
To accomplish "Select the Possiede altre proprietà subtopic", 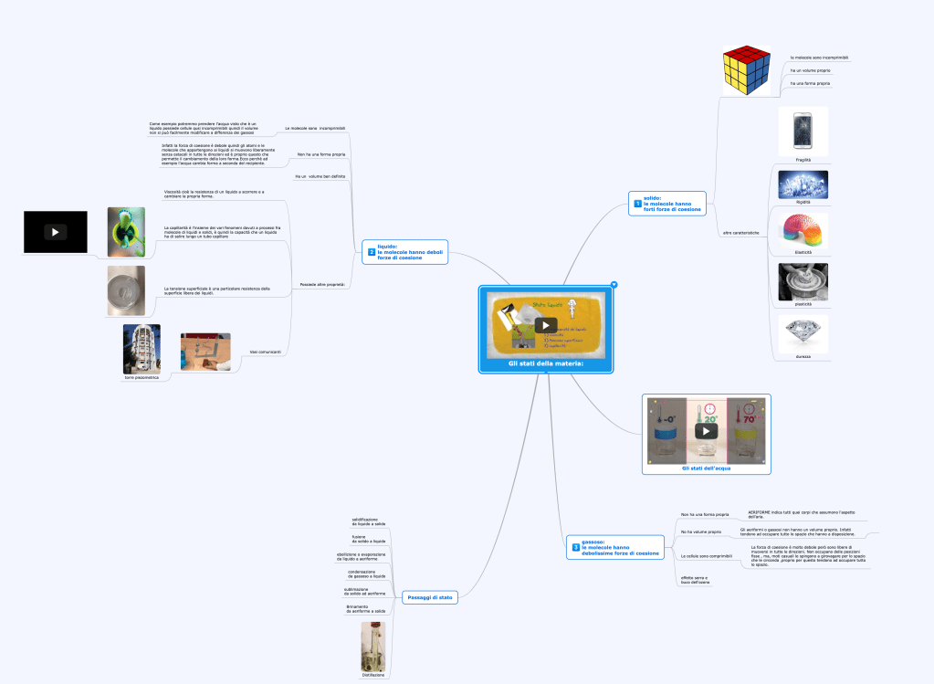I will coord(322,286).
